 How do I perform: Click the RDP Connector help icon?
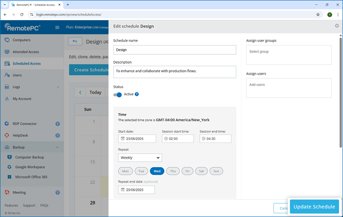pos(57,124)
